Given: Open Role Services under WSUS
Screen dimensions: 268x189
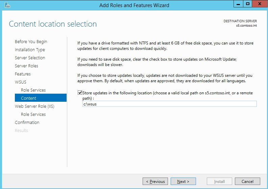Looking at the screenshot, I should pyautogui.click(x=33, y=90).
